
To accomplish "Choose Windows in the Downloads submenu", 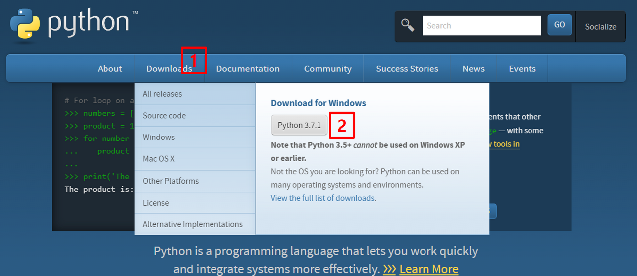I will click(195, 138).
